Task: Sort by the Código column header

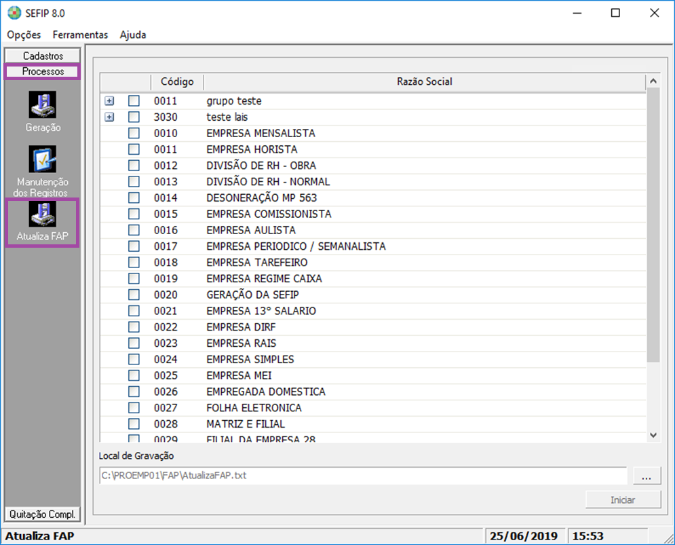Action: (177, 82)
